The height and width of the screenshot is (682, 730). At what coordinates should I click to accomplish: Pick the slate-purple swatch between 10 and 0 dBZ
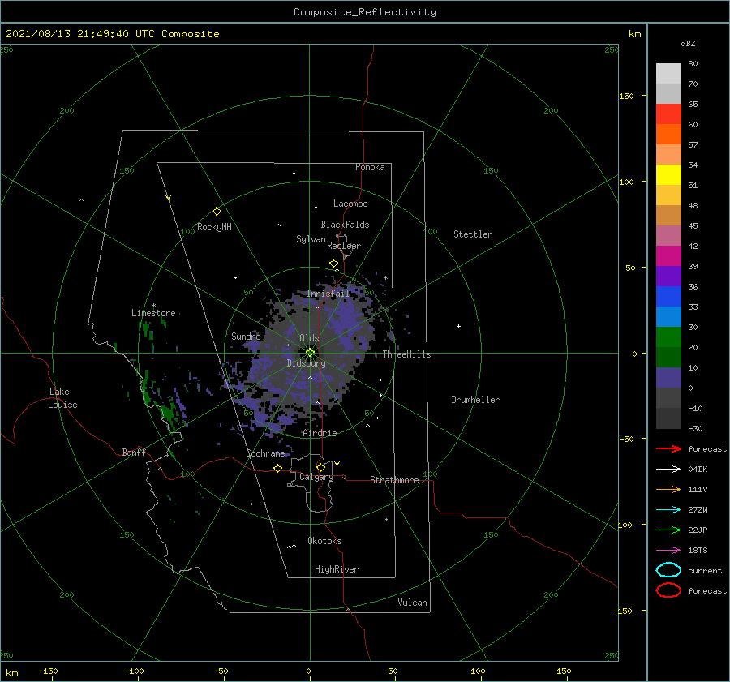(668, 378)
